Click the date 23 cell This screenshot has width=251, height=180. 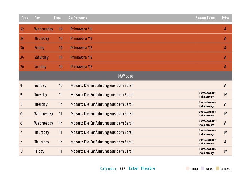pos(22,38)
